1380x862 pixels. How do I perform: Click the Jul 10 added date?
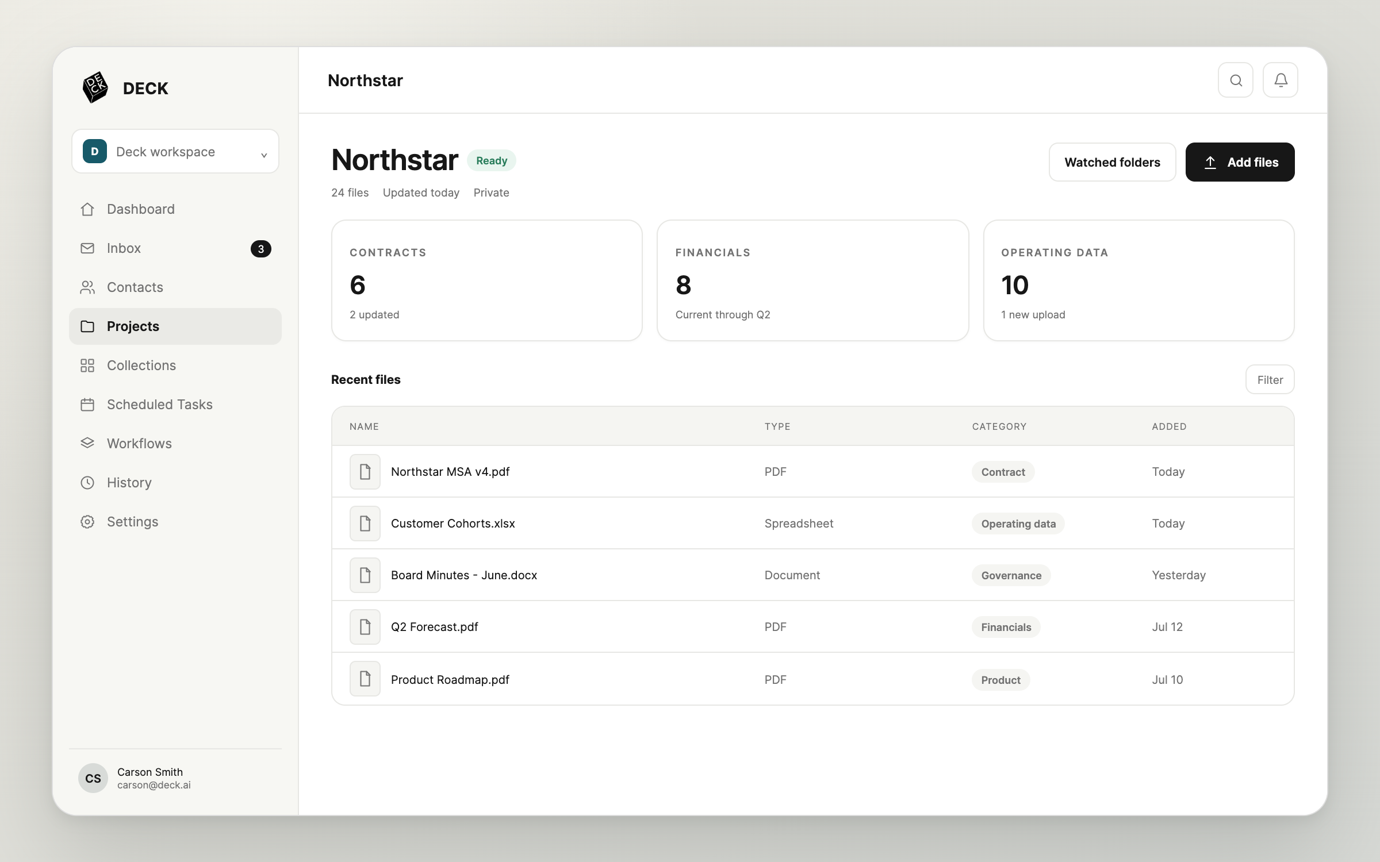coord(1167,680)
